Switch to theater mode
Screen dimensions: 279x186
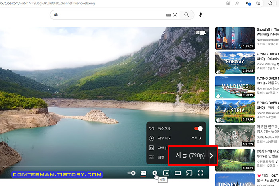pos(178,173)
